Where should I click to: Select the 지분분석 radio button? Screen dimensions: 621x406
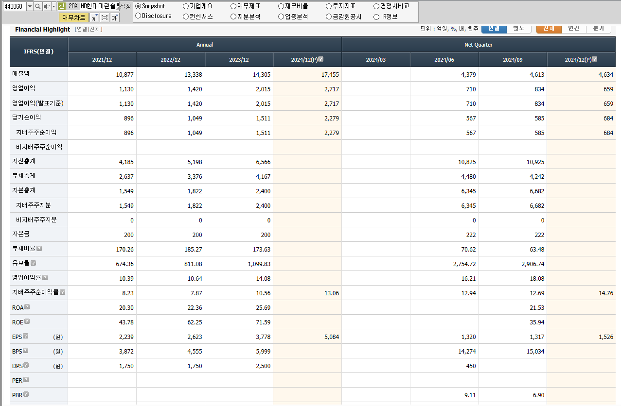pyautogui.click(x=233, y=17)
